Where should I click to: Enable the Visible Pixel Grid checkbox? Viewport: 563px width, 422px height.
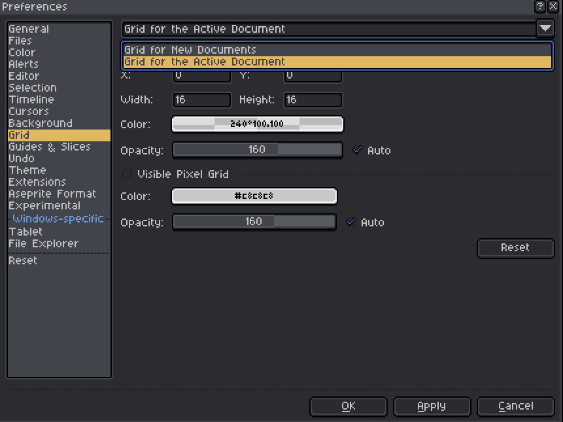coord(126,174)
